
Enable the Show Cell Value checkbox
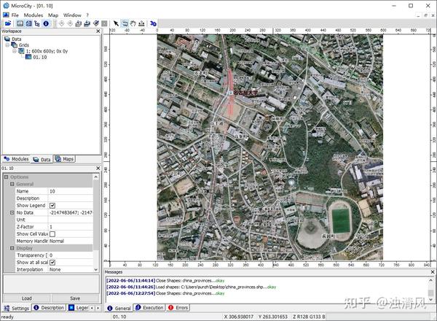coord(52,233)
